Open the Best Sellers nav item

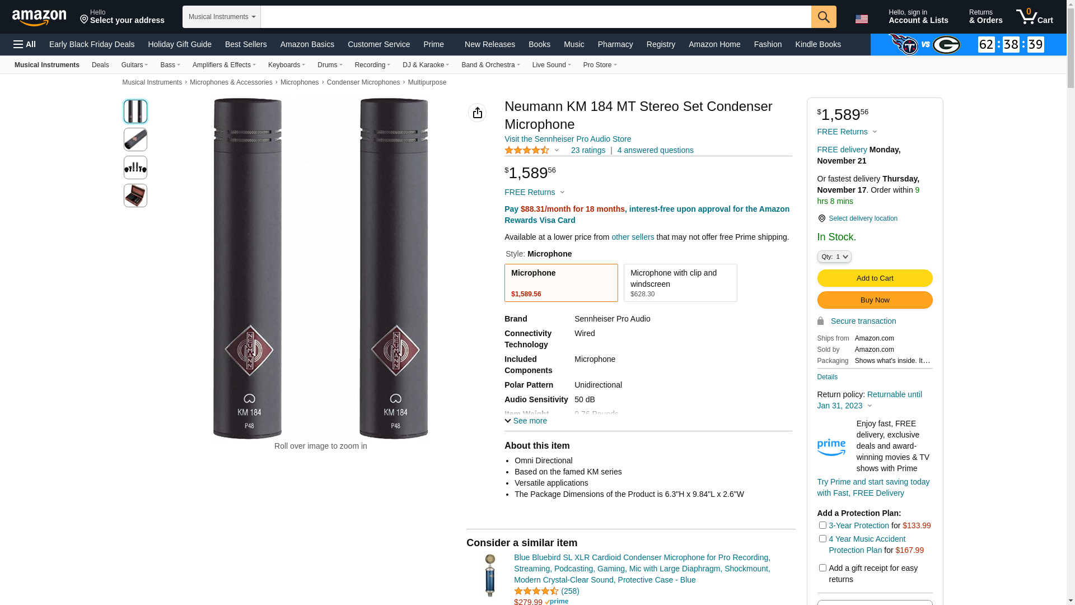point(246,44)
